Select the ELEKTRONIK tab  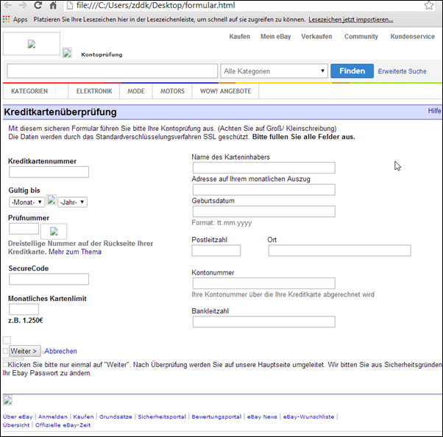point(94,91)
